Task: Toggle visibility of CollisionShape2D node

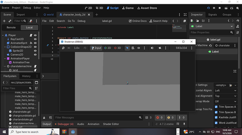Action: pyautogui.click(x=35, y=47)
